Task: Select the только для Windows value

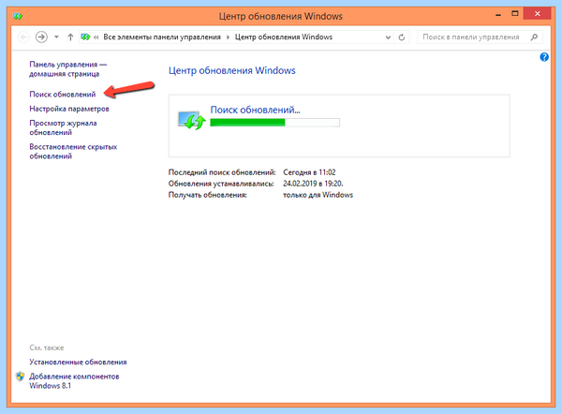Action: click(318, 195)
